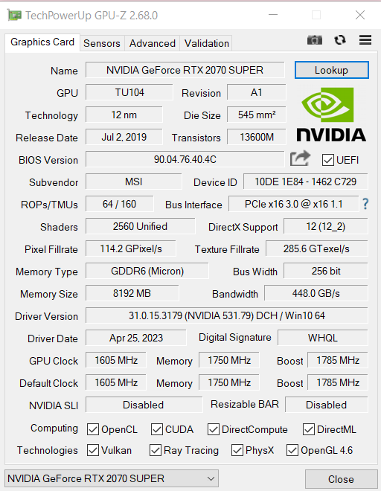Click the Bus Interface question mark

365,204
